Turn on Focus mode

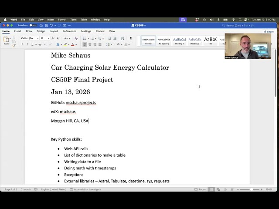tap(200, 189)
